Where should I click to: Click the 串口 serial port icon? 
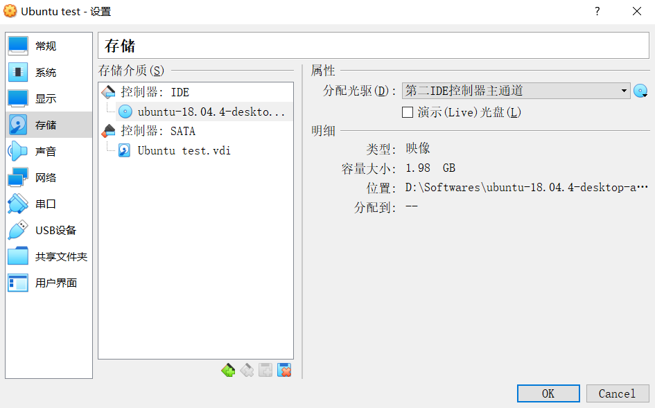pos(18,204)
